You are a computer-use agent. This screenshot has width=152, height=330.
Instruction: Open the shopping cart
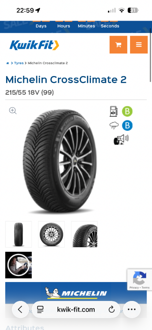[118, 44]
